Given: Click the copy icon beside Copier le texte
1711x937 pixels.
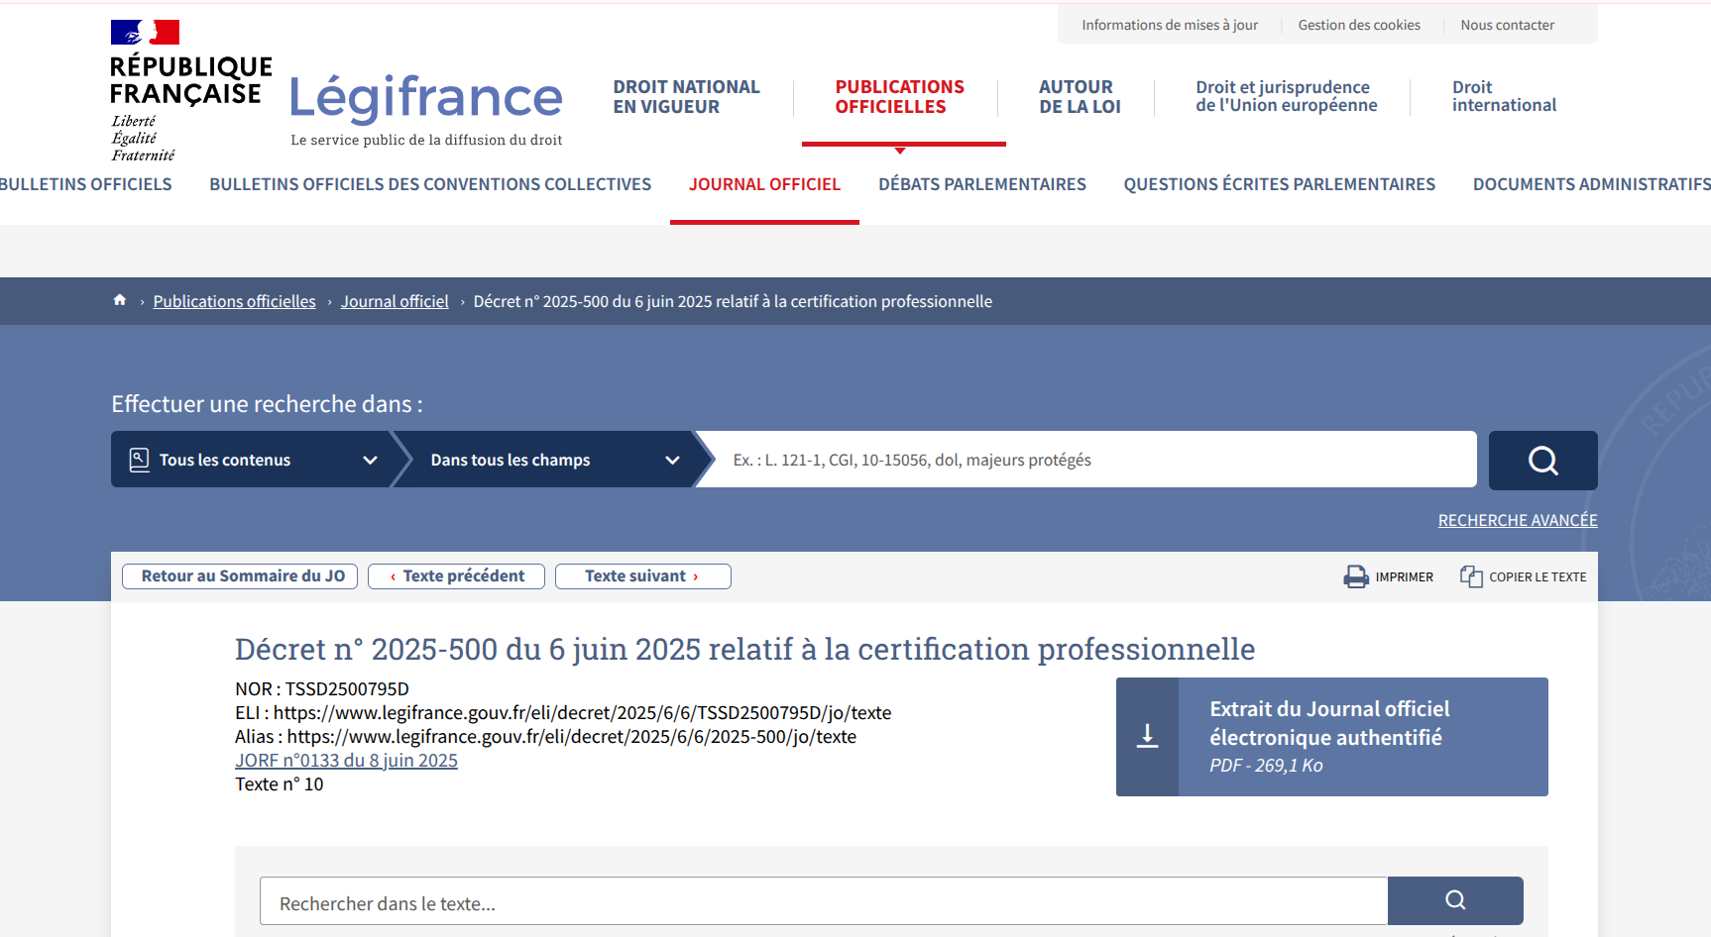Looking at the screenshot, I should (x=1471, y=576).
